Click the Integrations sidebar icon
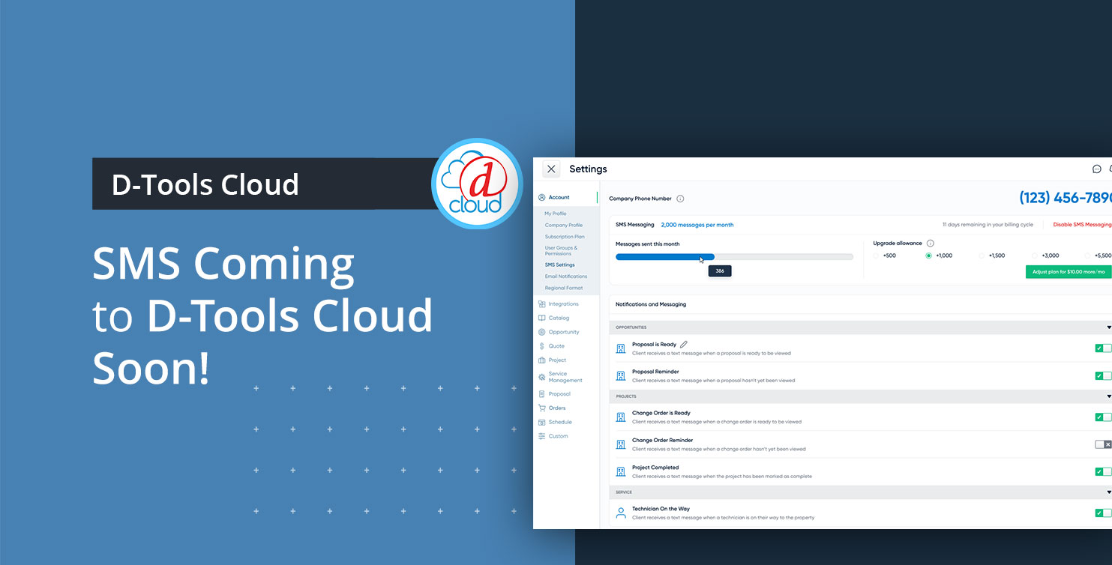The image size is (1112, 565). (x=542, y=304)
